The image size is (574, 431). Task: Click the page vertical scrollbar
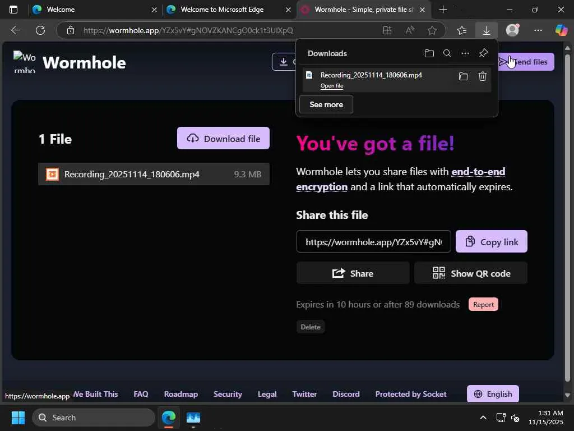567,218
